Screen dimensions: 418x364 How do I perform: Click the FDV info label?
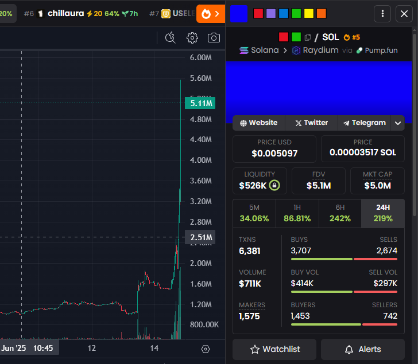pyautogui.click(x=319, y=174)
